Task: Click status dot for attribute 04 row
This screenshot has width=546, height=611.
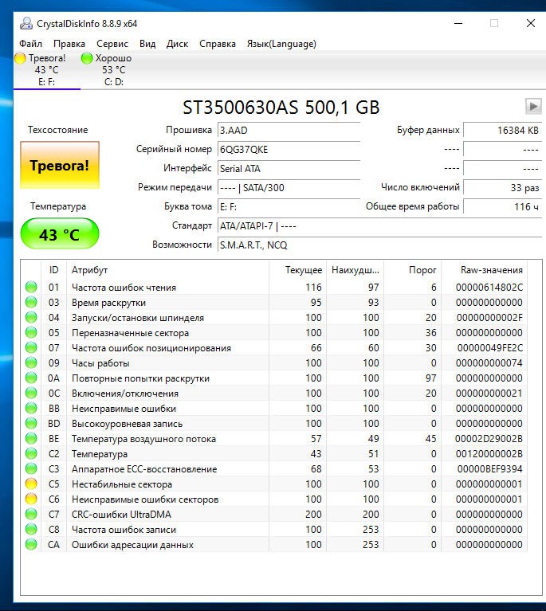Action: click(x=31, y=318)
